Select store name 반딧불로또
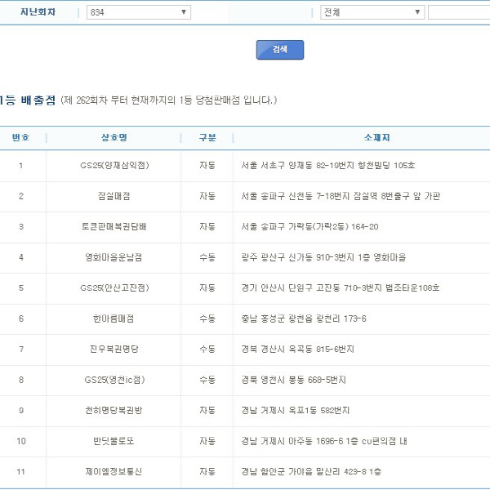The width and height of the screenshot is (490, 490). tap(114, 441)
